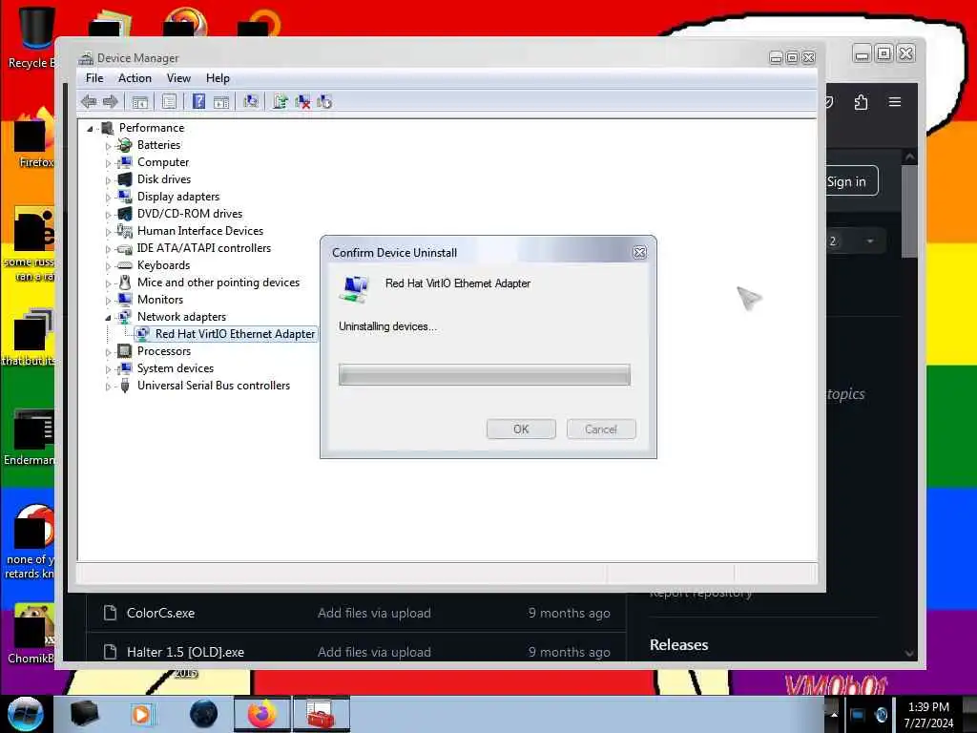
Task: Open the Windows Start orb
Action: pos(25,714)
